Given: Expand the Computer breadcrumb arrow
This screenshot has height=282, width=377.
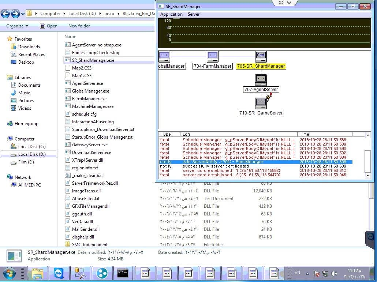Looking at the screenshot, I should pyautogui.click(x=64, y=14).
